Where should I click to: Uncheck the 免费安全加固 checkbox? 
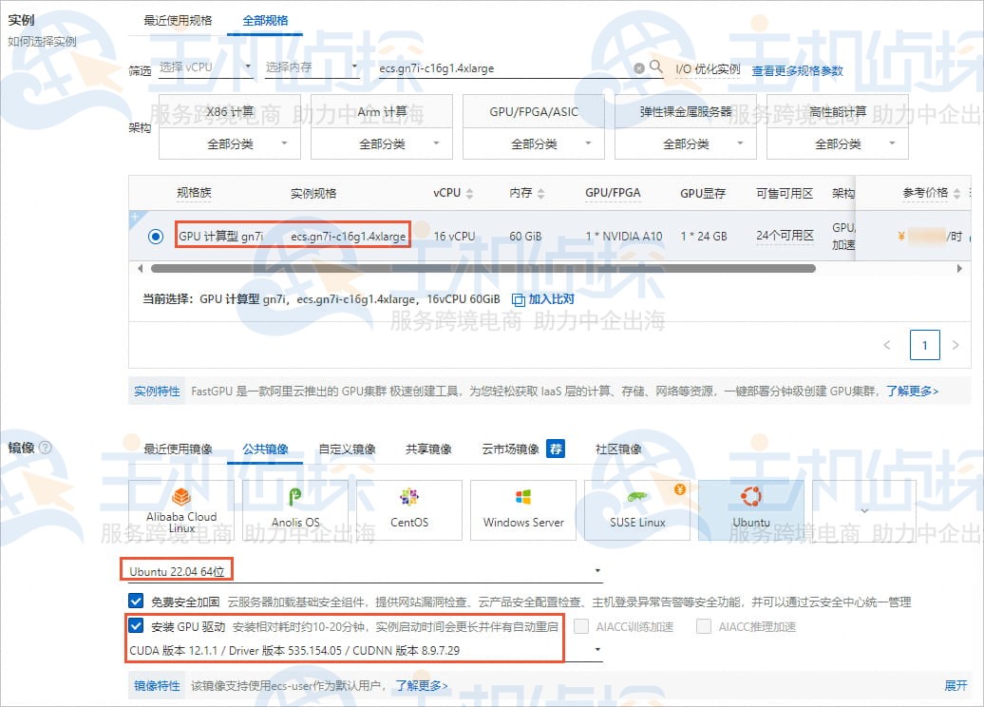pos(133,601)
